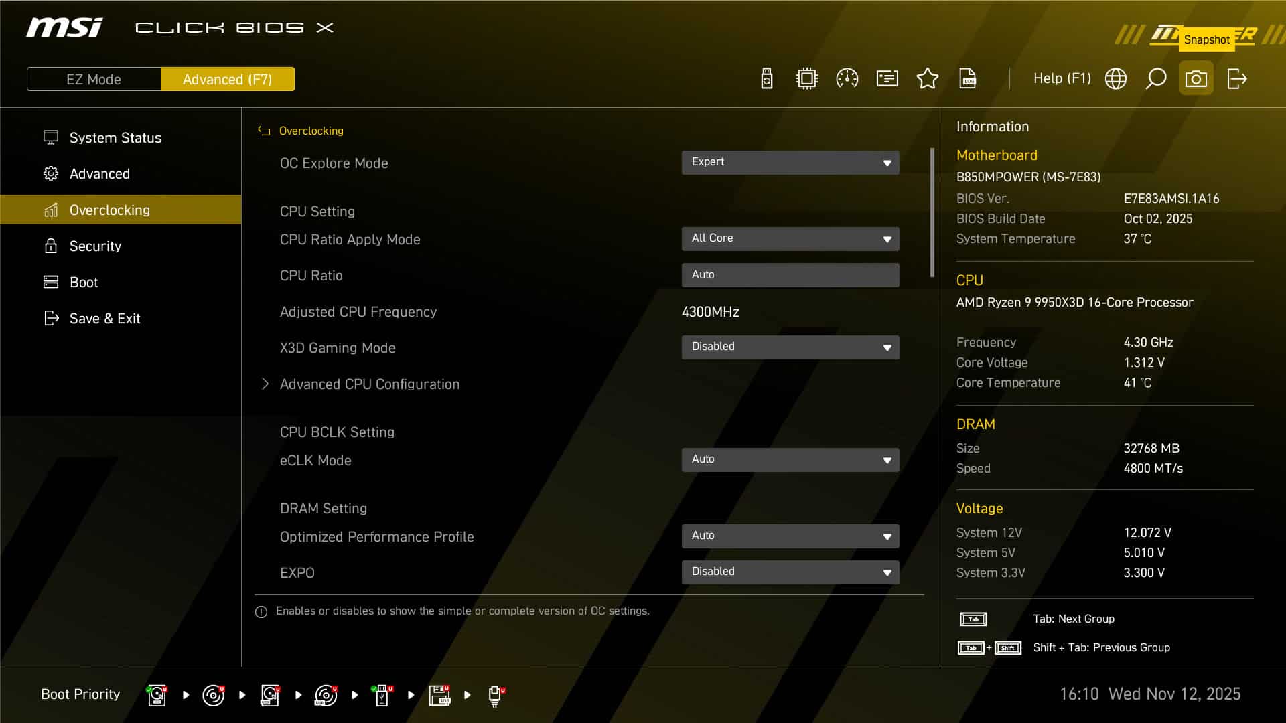Open the OC Explore Mode dropdown
The height and width of the screenshot is (723, 1286).
(790, 163)
